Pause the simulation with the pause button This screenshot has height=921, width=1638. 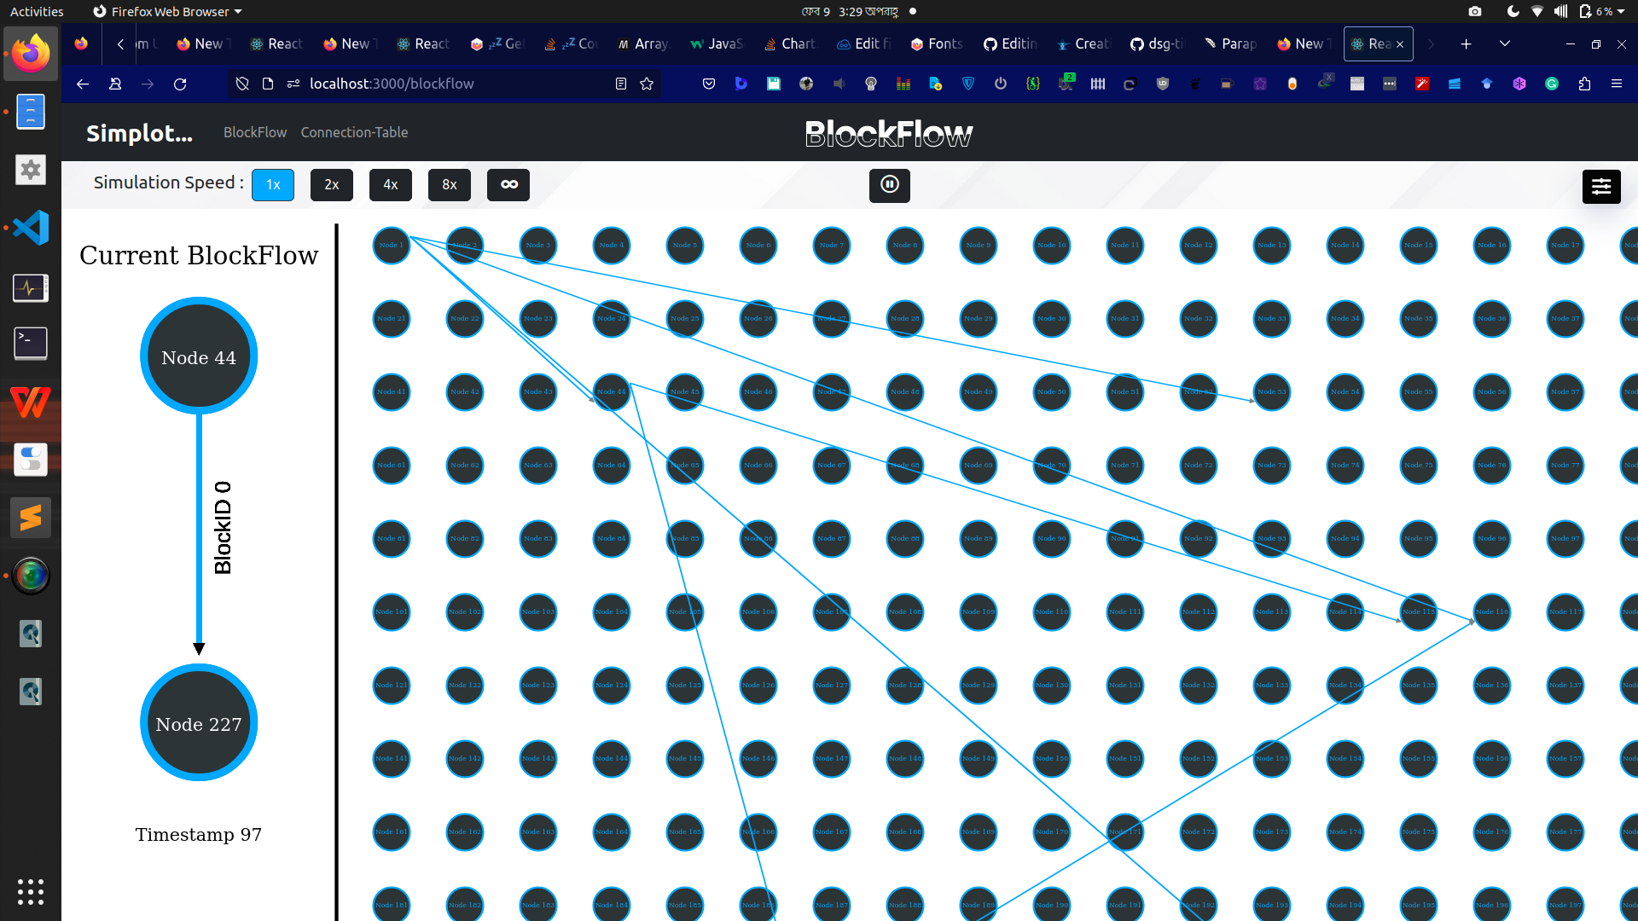tap(889, 184)
